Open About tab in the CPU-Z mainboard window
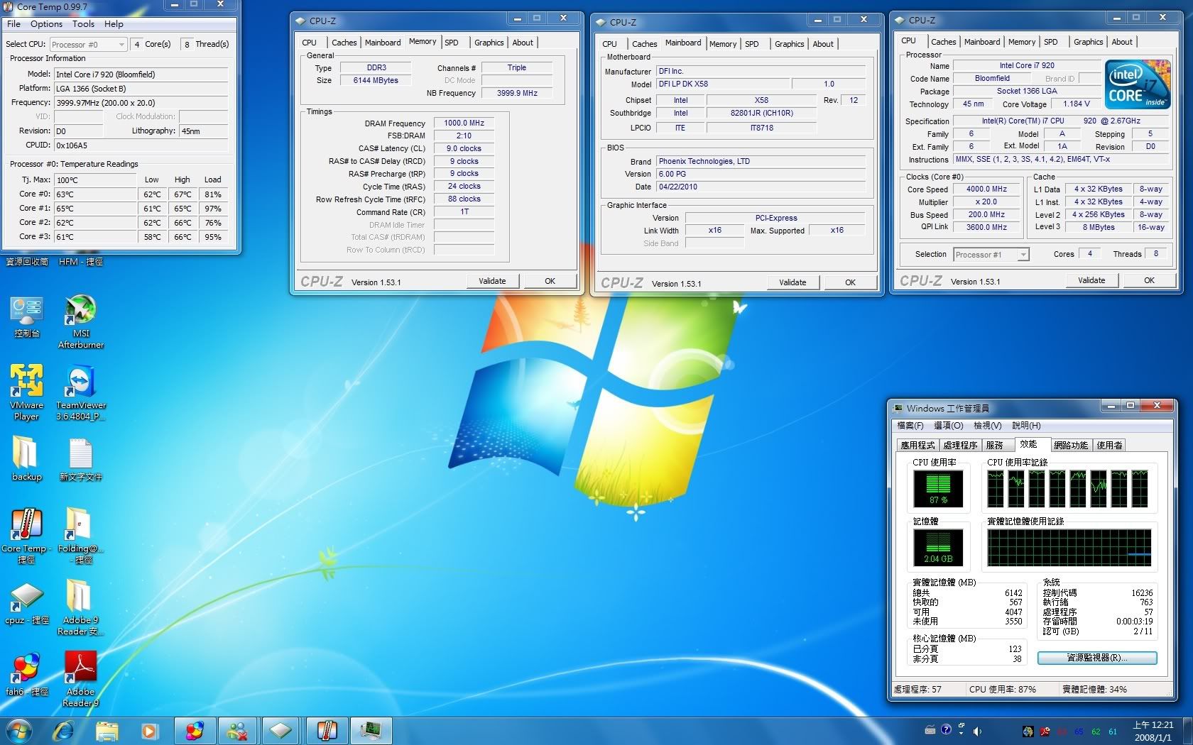Viewport: 1193px width, 745px height. [x=823, y=44]
